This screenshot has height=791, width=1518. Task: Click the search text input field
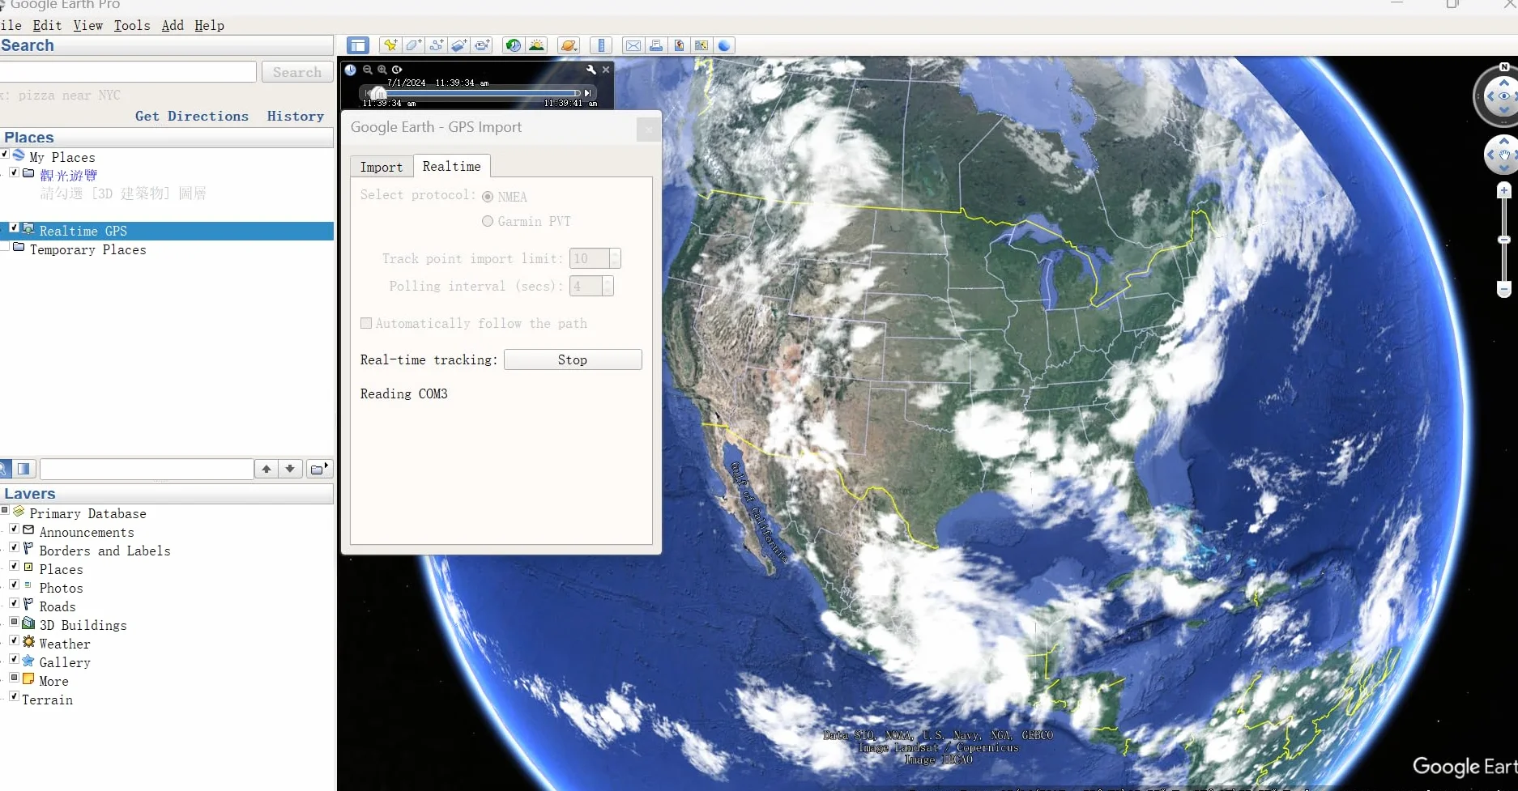(x=128, y=72)
